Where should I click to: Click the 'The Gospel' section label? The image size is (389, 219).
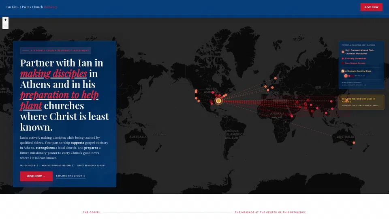[x=92, y=212]
